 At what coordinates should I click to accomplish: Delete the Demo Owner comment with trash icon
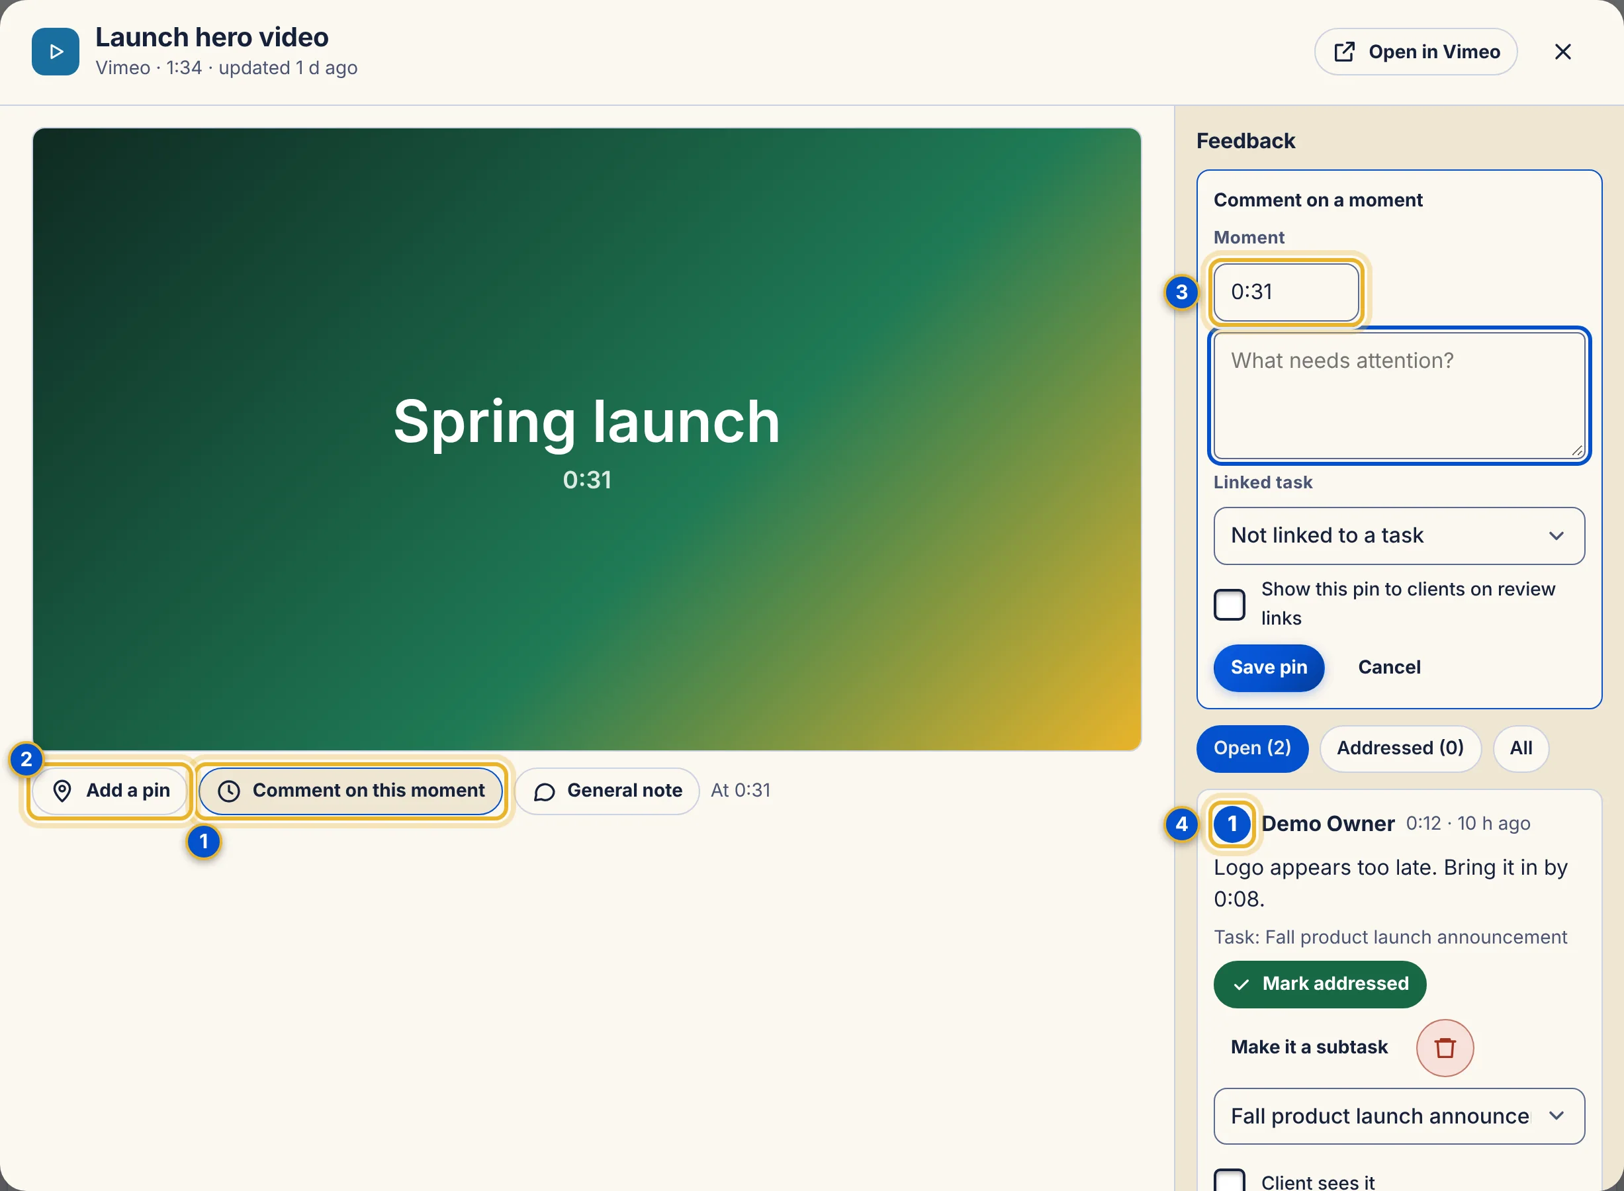pos(1445,1047)
